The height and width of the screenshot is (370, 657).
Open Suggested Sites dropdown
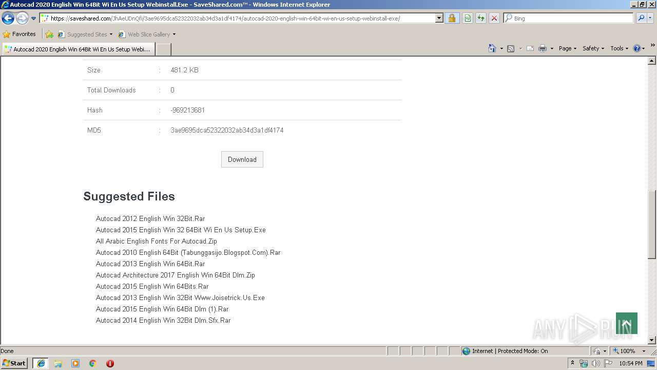[85, 34]
